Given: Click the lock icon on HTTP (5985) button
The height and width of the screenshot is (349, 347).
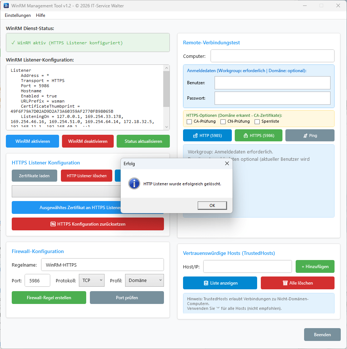Looking at the screenshot, I should click(x=196, y=135).
